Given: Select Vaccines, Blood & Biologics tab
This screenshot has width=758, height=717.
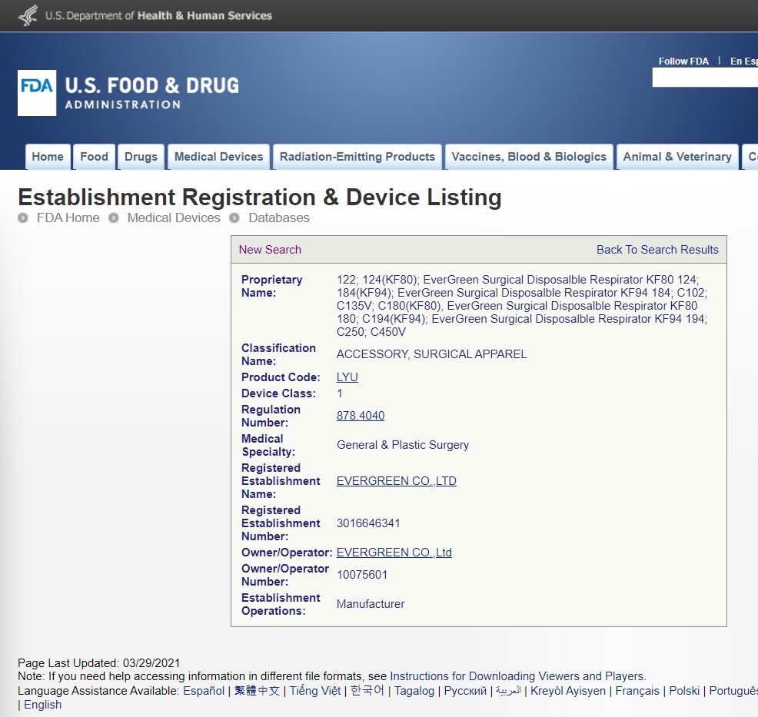Looking at the screenshot, I should click(529, 157).
